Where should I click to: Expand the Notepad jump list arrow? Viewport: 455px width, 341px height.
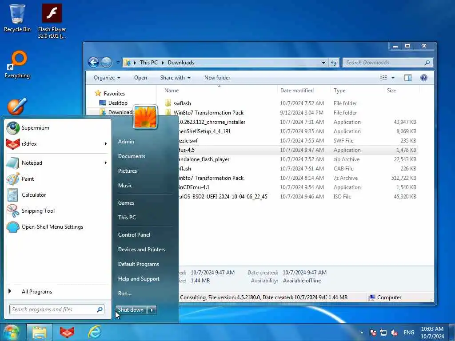coord(106,163)
